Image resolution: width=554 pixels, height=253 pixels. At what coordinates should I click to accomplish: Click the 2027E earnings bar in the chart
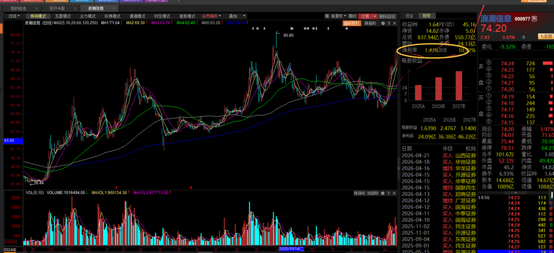[459, 86]
